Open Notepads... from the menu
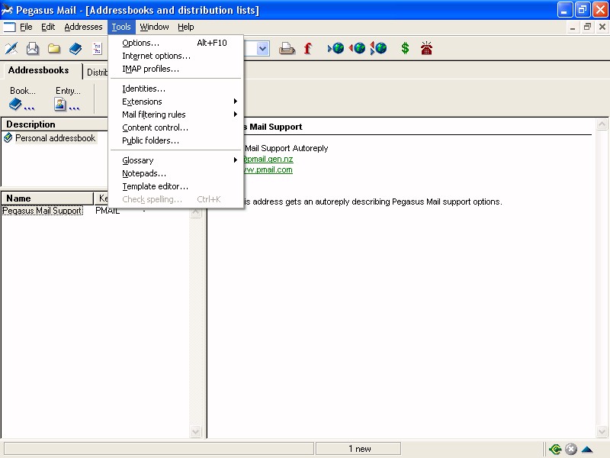The height and width of the screenshot is (458, 610). click(x=176, y=173)
